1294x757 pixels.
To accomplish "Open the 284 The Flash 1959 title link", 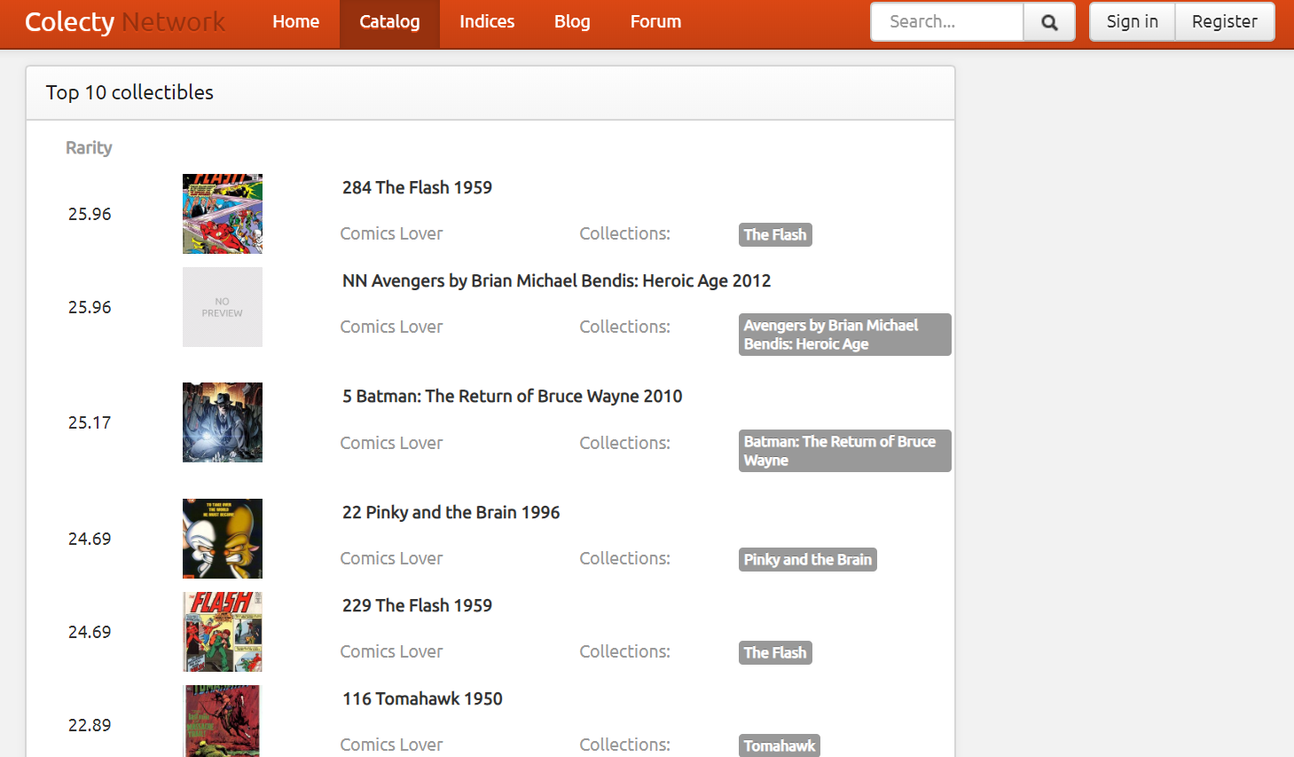I will [417, 187].
